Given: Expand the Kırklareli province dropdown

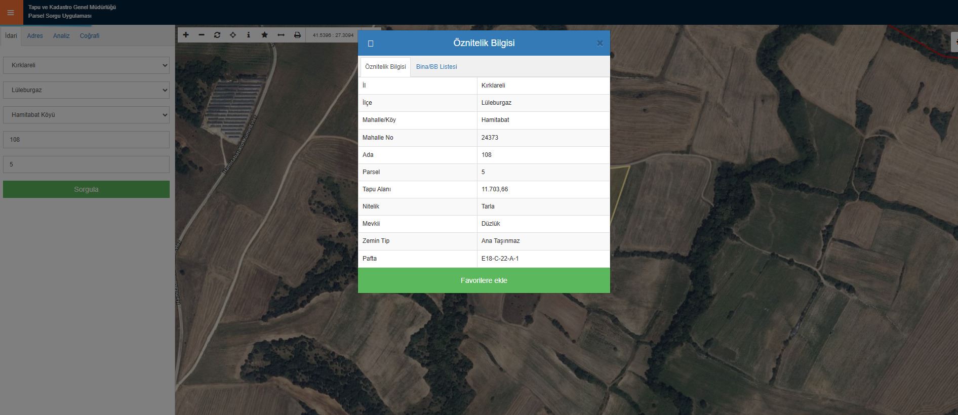Looking at the screenshot, I should [x=86, y=65].
